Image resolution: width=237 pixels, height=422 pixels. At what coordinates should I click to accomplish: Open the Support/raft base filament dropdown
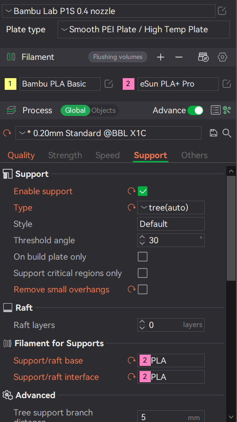click(x=171, y=361)
